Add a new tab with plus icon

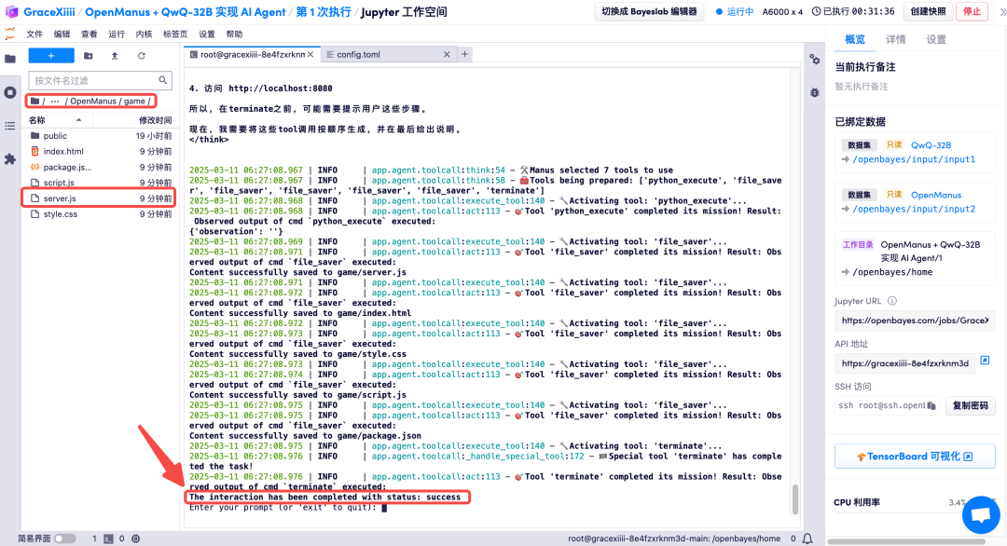tap(464, 54)
